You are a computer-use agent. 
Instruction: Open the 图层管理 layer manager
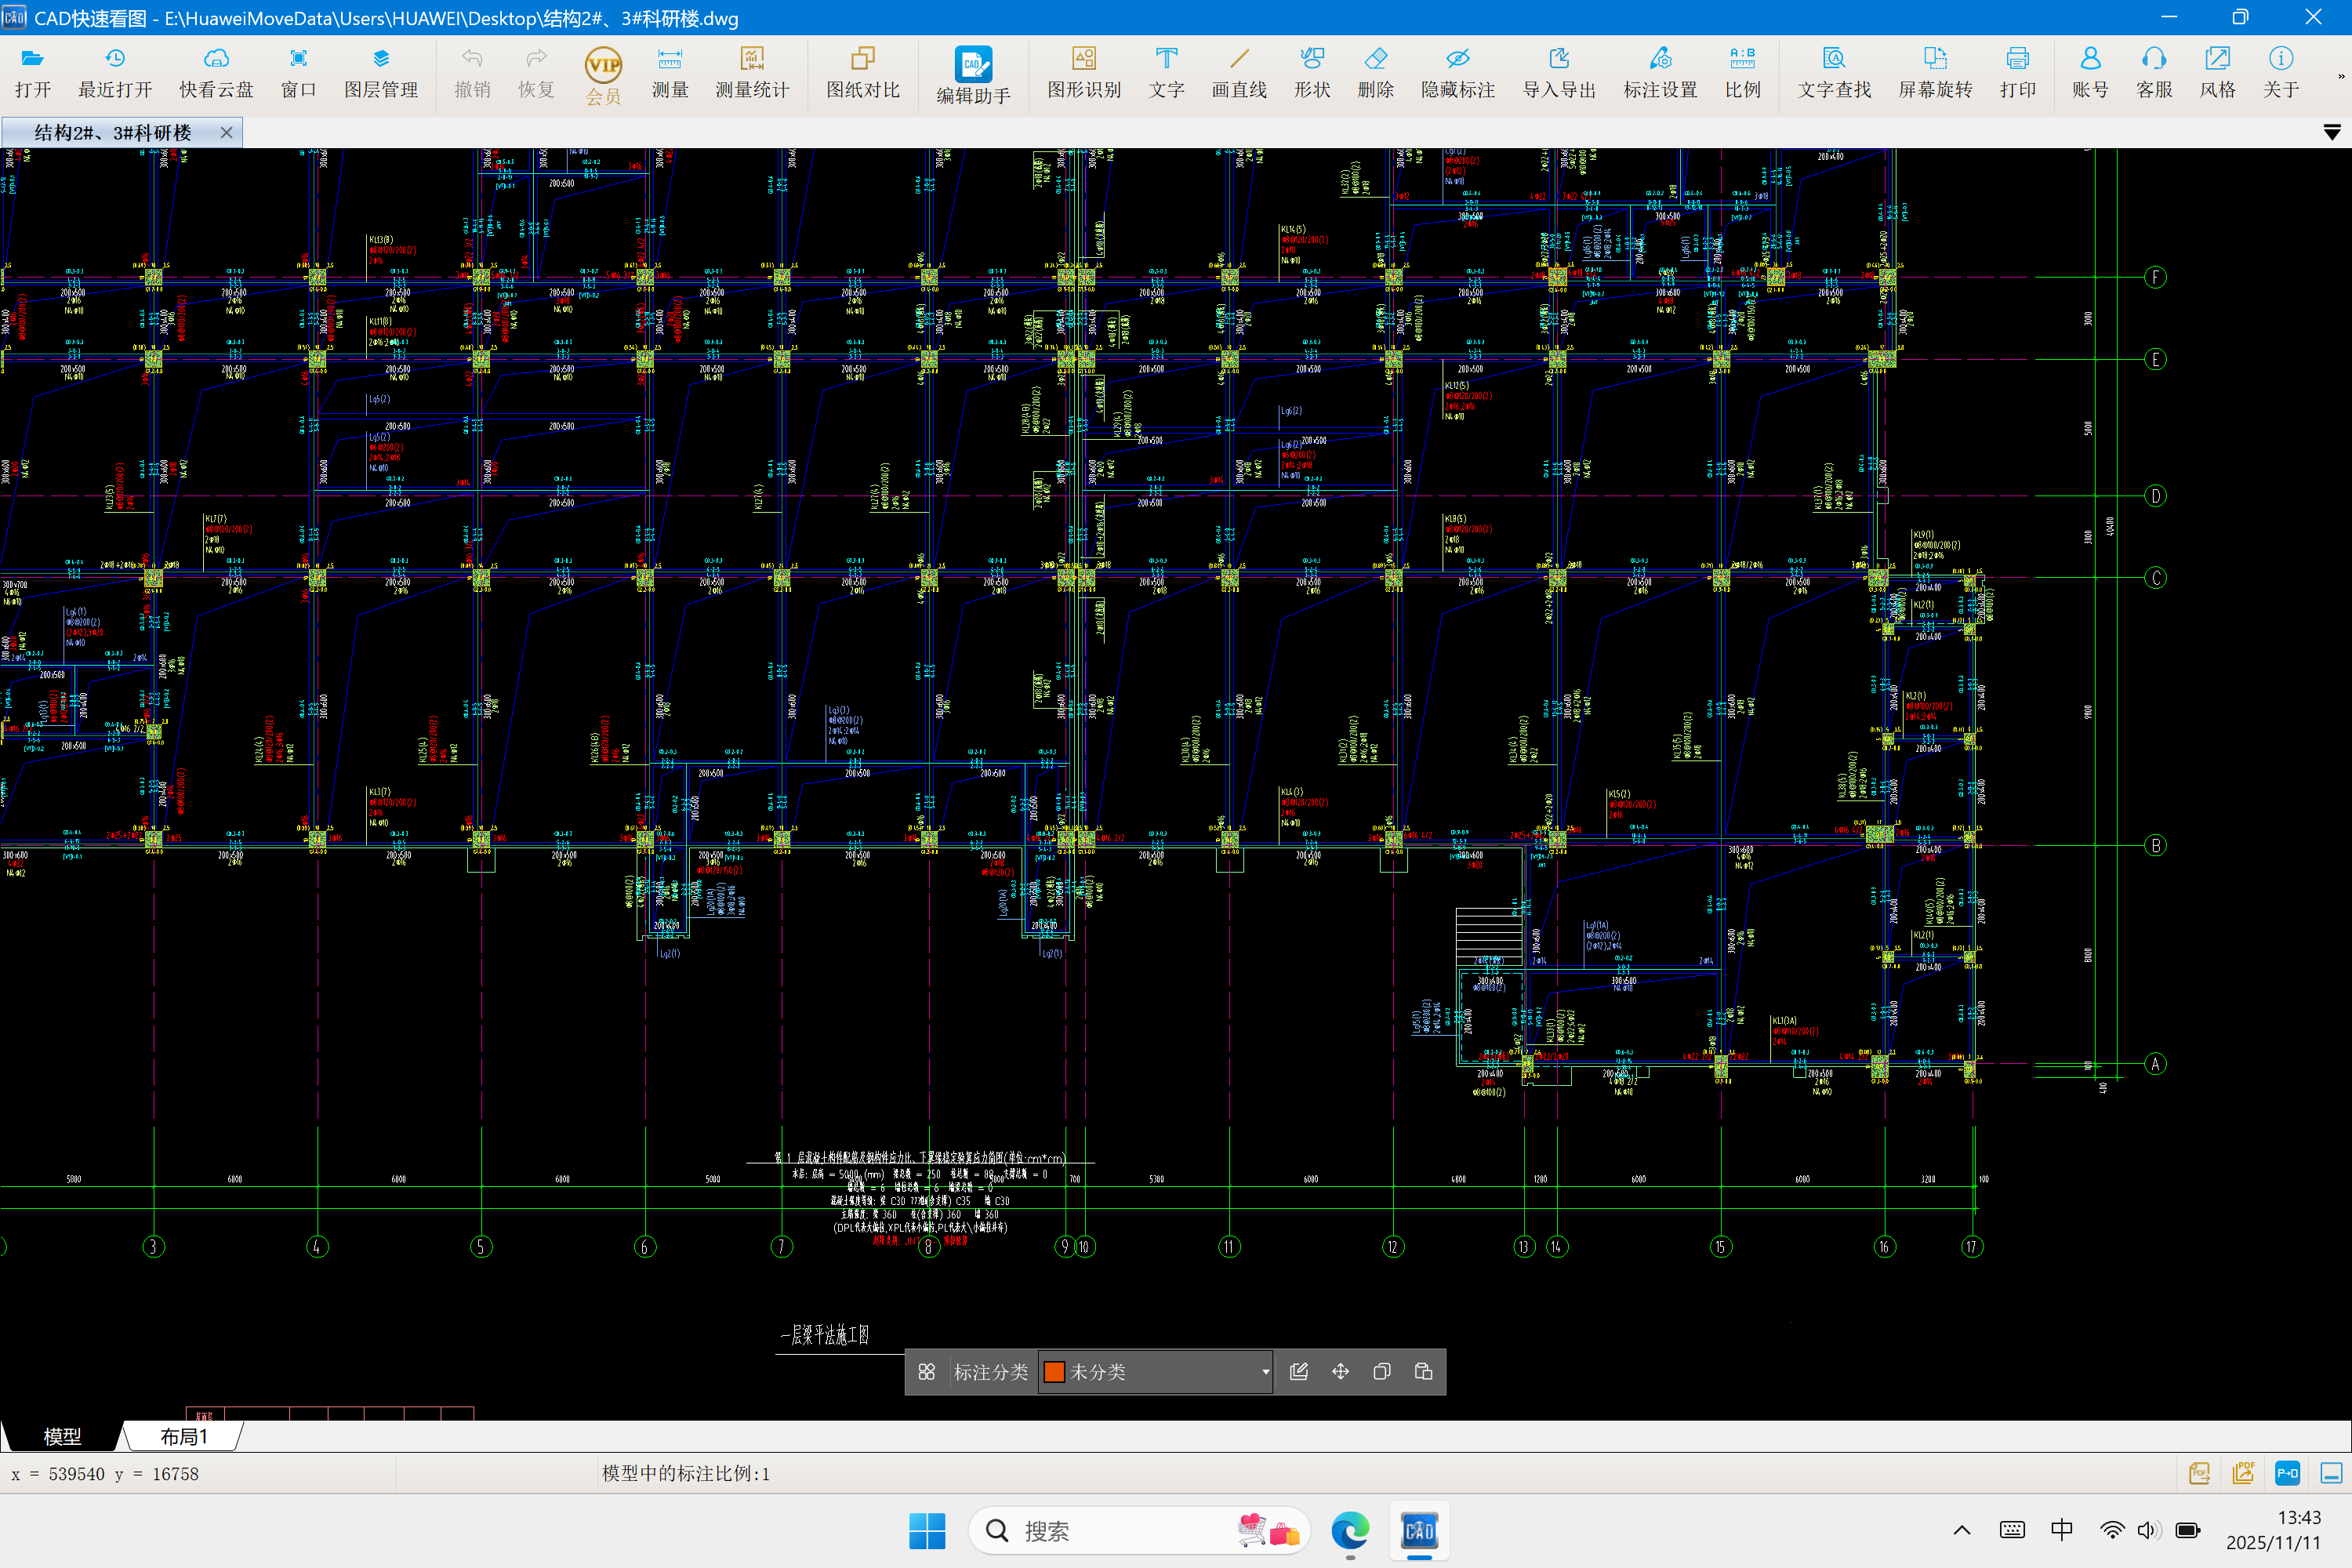[381, 72]
